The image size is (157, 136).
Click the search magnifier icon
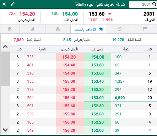click(154, 4)
